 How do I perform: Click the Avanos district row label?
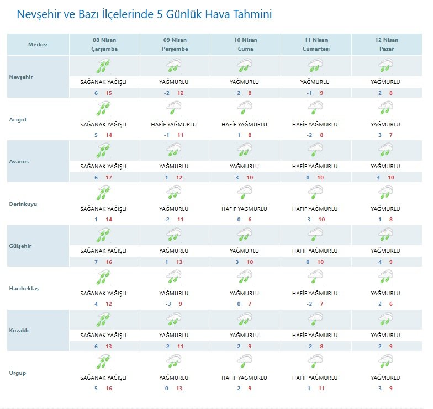pyautogui.click(x=19, y=161)
